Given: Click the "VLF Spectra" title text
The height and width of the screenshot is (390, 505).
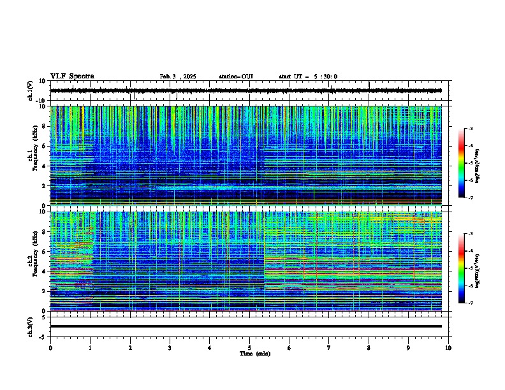Looking at the screenshot, I should [72, 76].
